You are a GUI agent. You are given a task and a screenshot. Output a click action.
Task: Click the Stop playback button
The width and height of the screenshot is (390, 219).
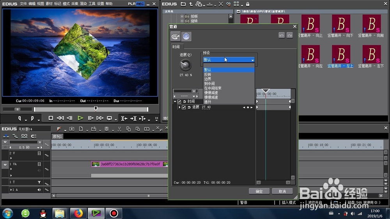[51, 118]
